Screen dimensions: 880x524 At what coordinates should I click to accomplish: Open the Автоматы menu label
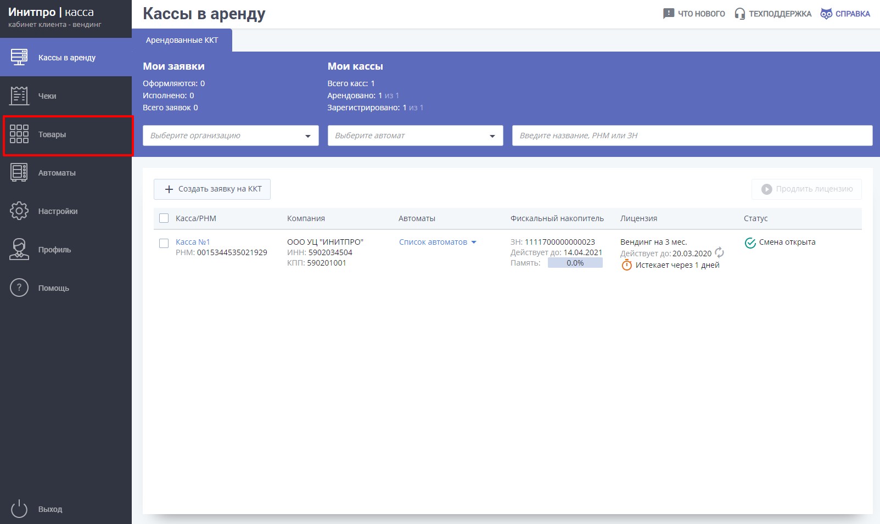point(57,173)
